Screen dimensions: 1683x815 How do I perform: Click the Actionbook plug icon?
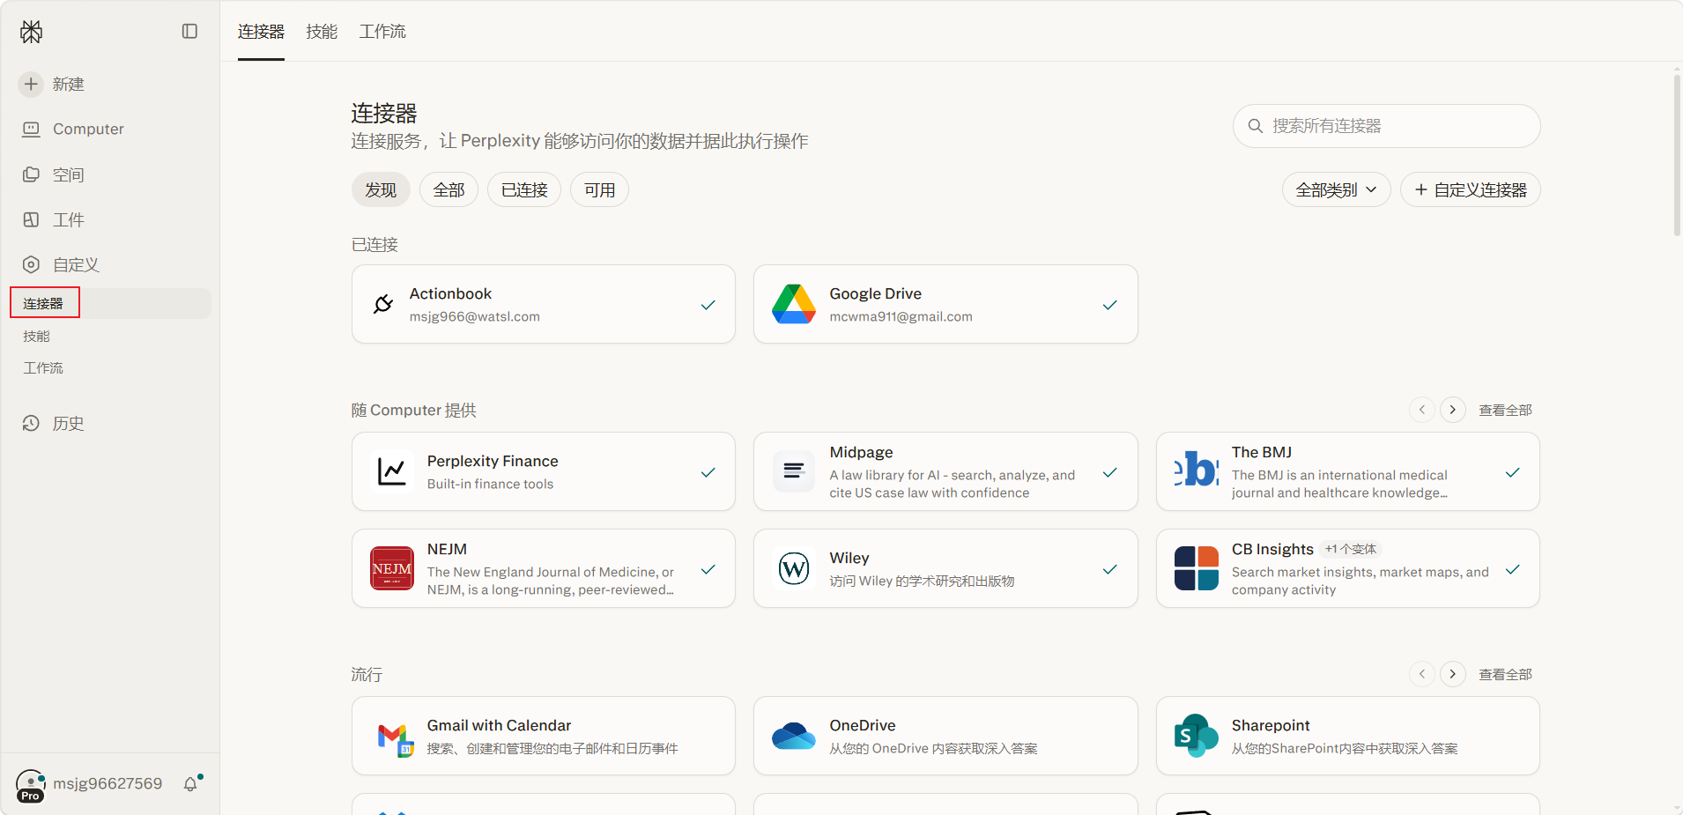coord(383,304)
